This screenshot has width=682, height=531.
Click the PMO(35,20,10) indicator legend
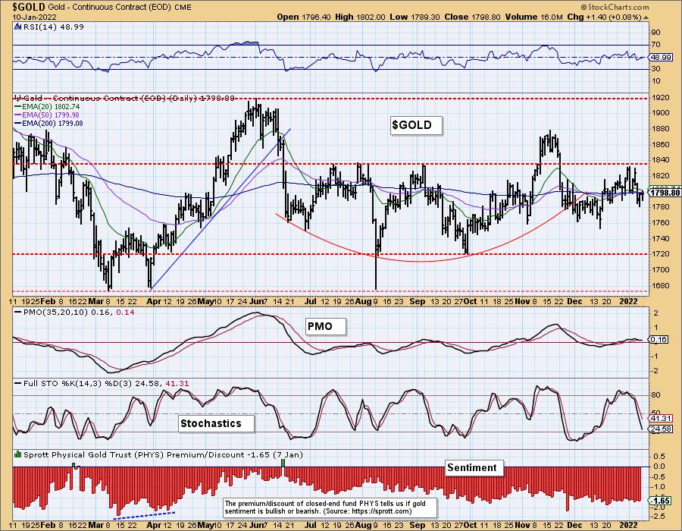point(74,312)
